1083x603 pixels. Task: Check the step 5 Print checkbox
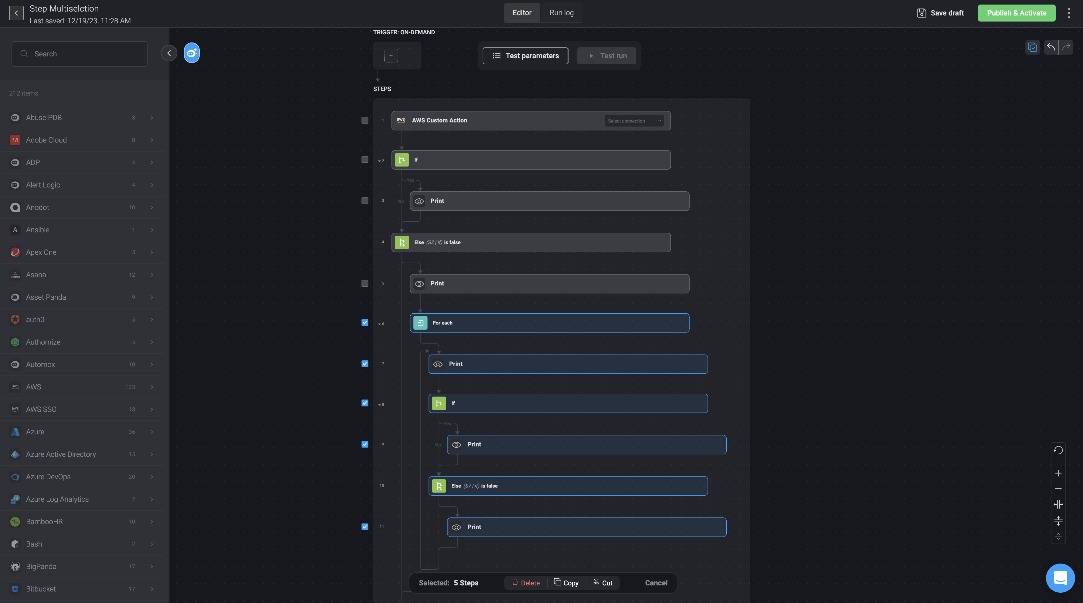[x=365, y=283]
